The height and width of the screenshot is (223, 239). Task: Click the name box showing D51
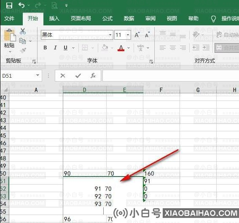(x=18, y=76)
